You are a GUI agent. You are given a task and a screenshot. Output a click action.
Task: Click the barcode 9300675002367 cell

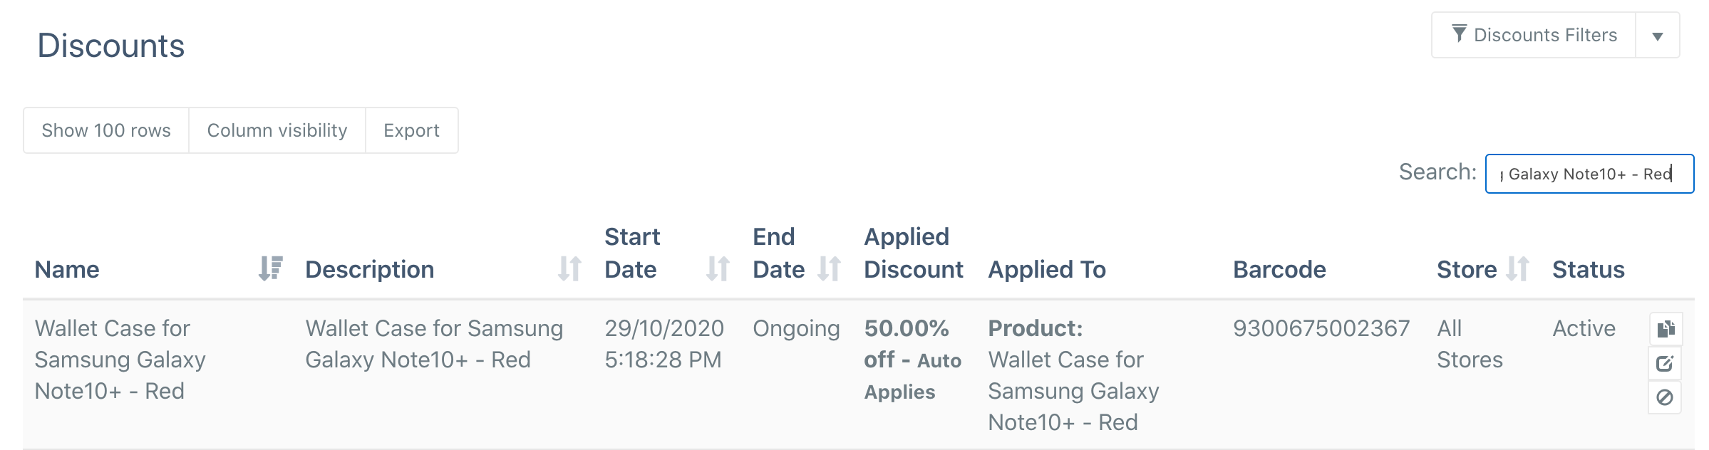(1321, 328)
